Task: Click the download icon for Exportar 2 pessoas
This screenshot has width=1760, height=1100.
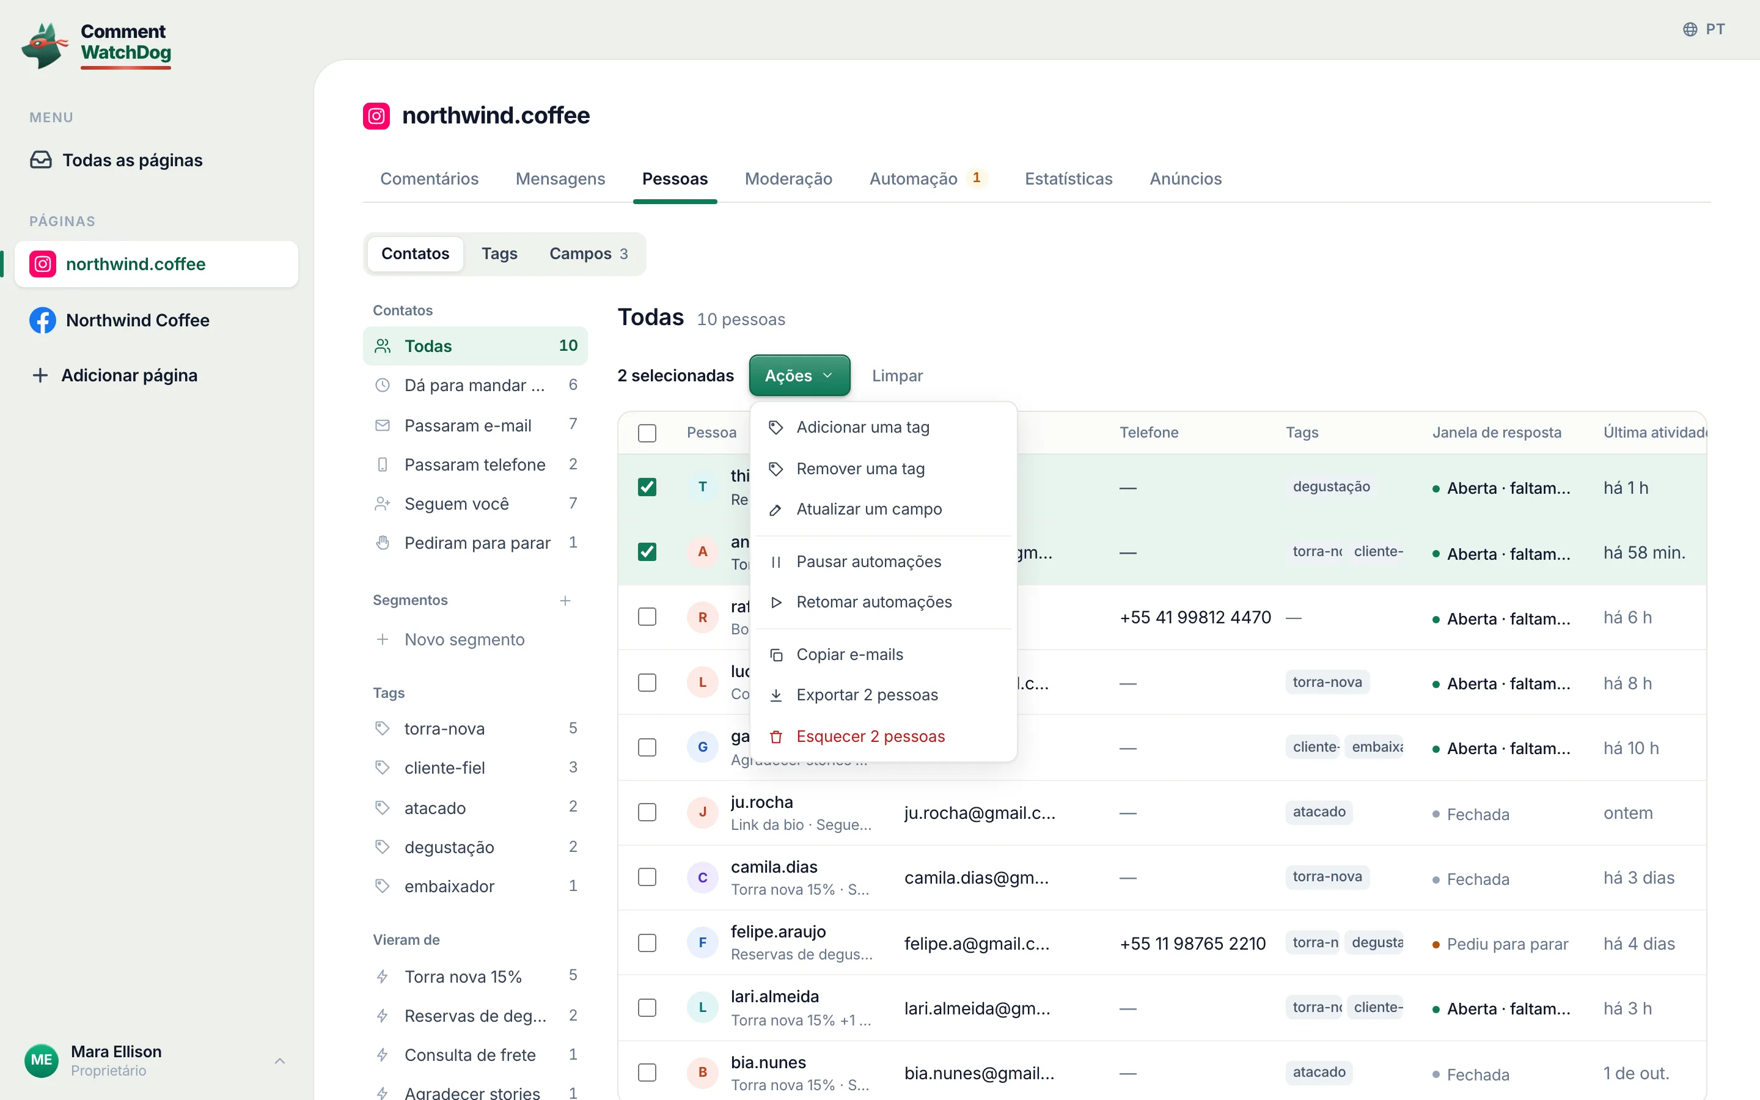Action: pos(776,695)
